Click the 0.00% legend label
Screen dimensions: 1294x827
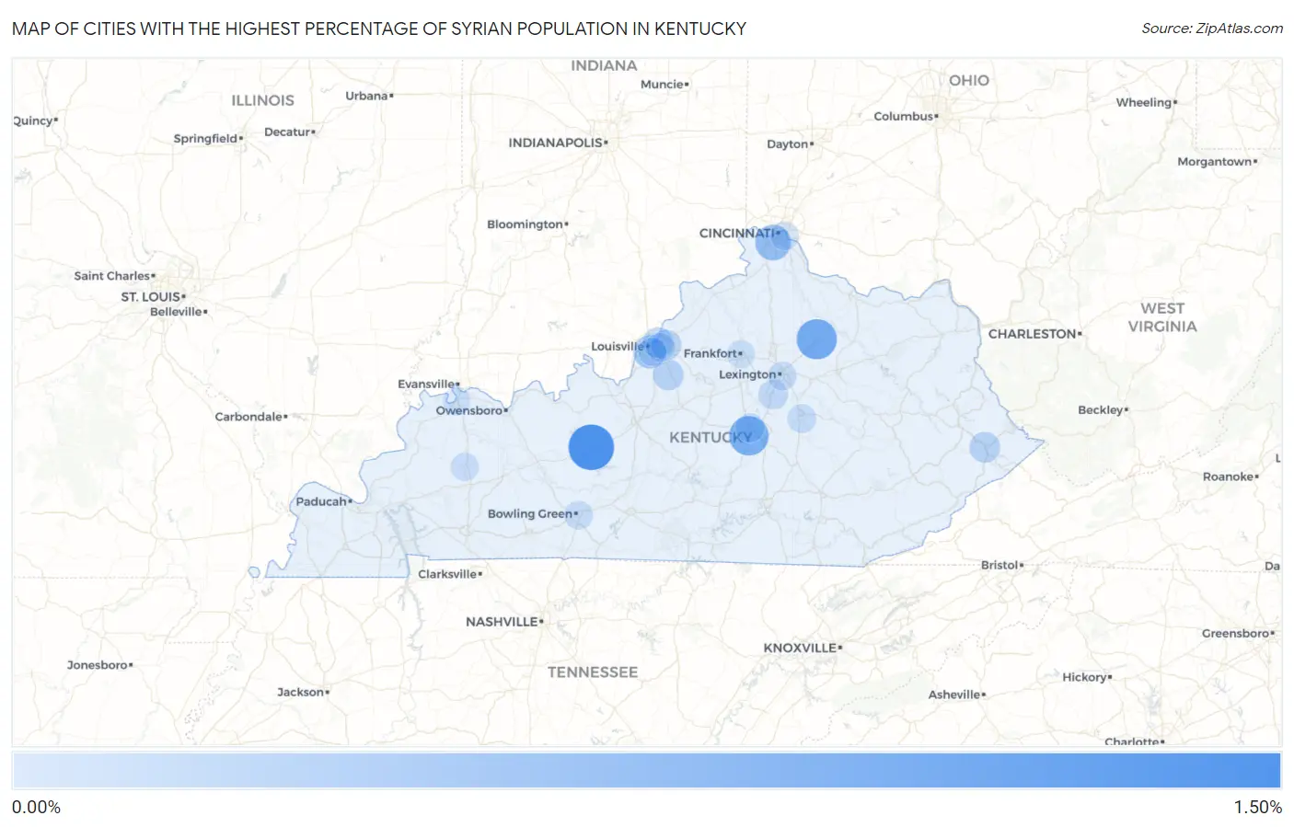click(x=36, y=807)
